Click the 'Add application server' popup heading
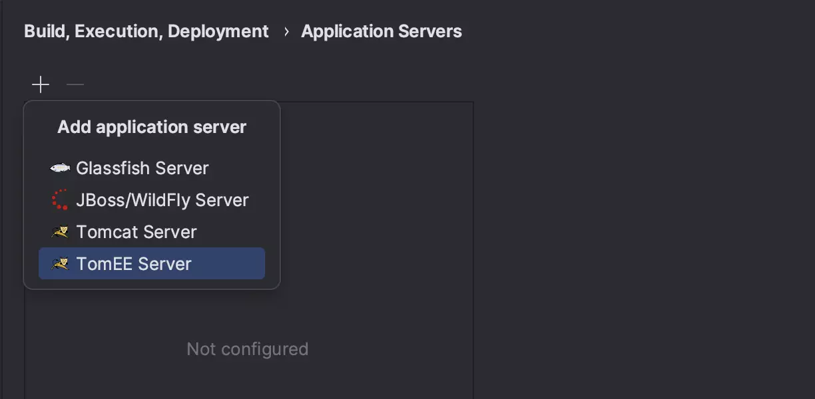This screenshot has width=815, height=399. pos(152,127)
